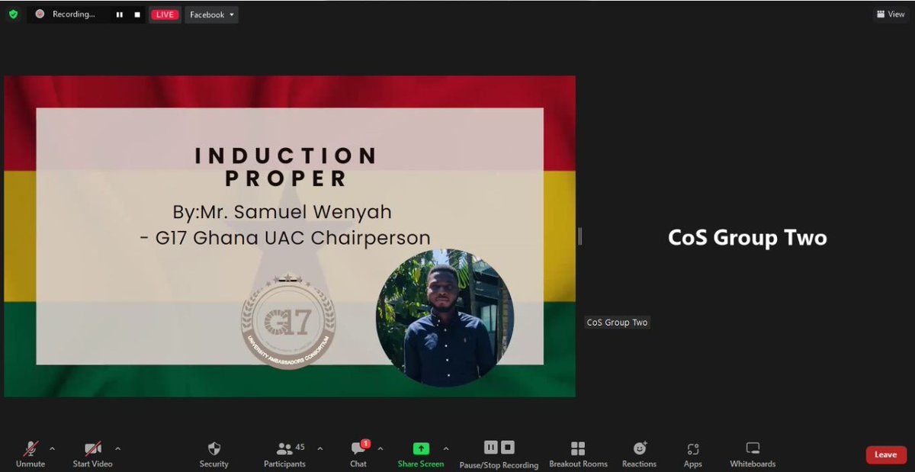Click the large CoS Group Two participant tile
915x472 pixels.
[x=747, y=237]
